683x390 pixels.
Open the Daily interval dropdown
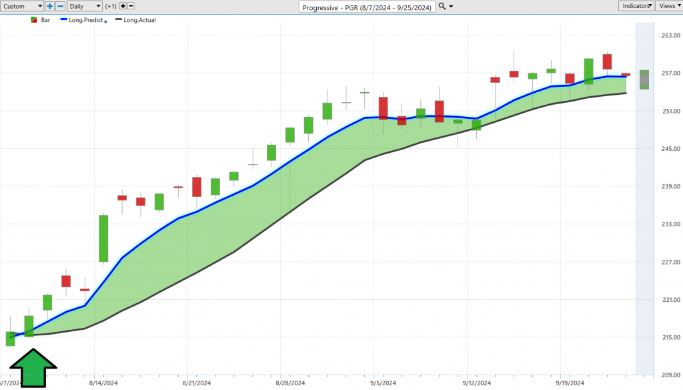(85, 6)
